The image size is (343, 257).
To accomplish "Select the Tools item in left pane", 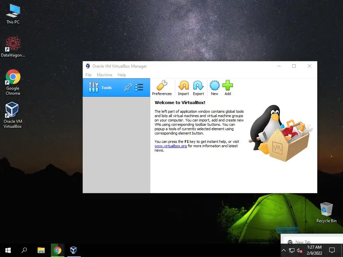I will [x=116, y=88].
